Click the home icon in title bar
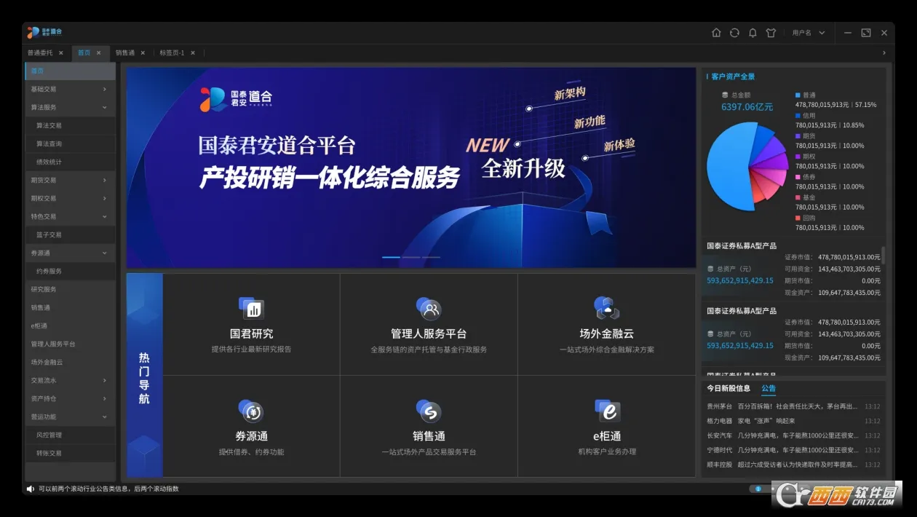Screen dimensions: 917x517 tap(716, 33)
